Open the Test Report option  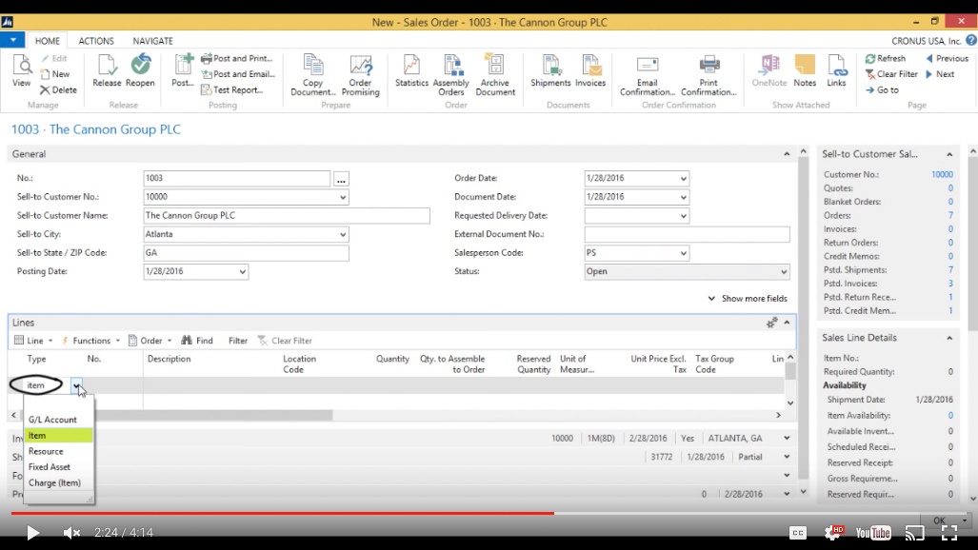coord(231,89)
